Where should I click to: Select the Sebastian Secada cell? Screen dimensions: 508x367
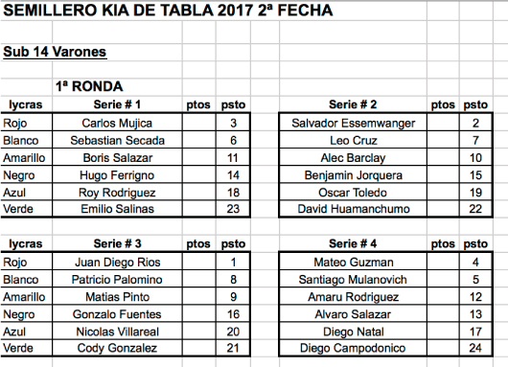117,140
